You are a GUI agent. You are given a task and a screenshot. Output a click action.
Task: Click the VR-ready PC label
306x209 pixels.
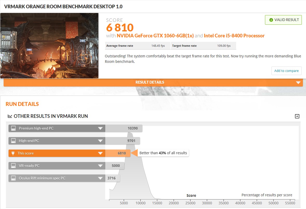coord(29,166)
